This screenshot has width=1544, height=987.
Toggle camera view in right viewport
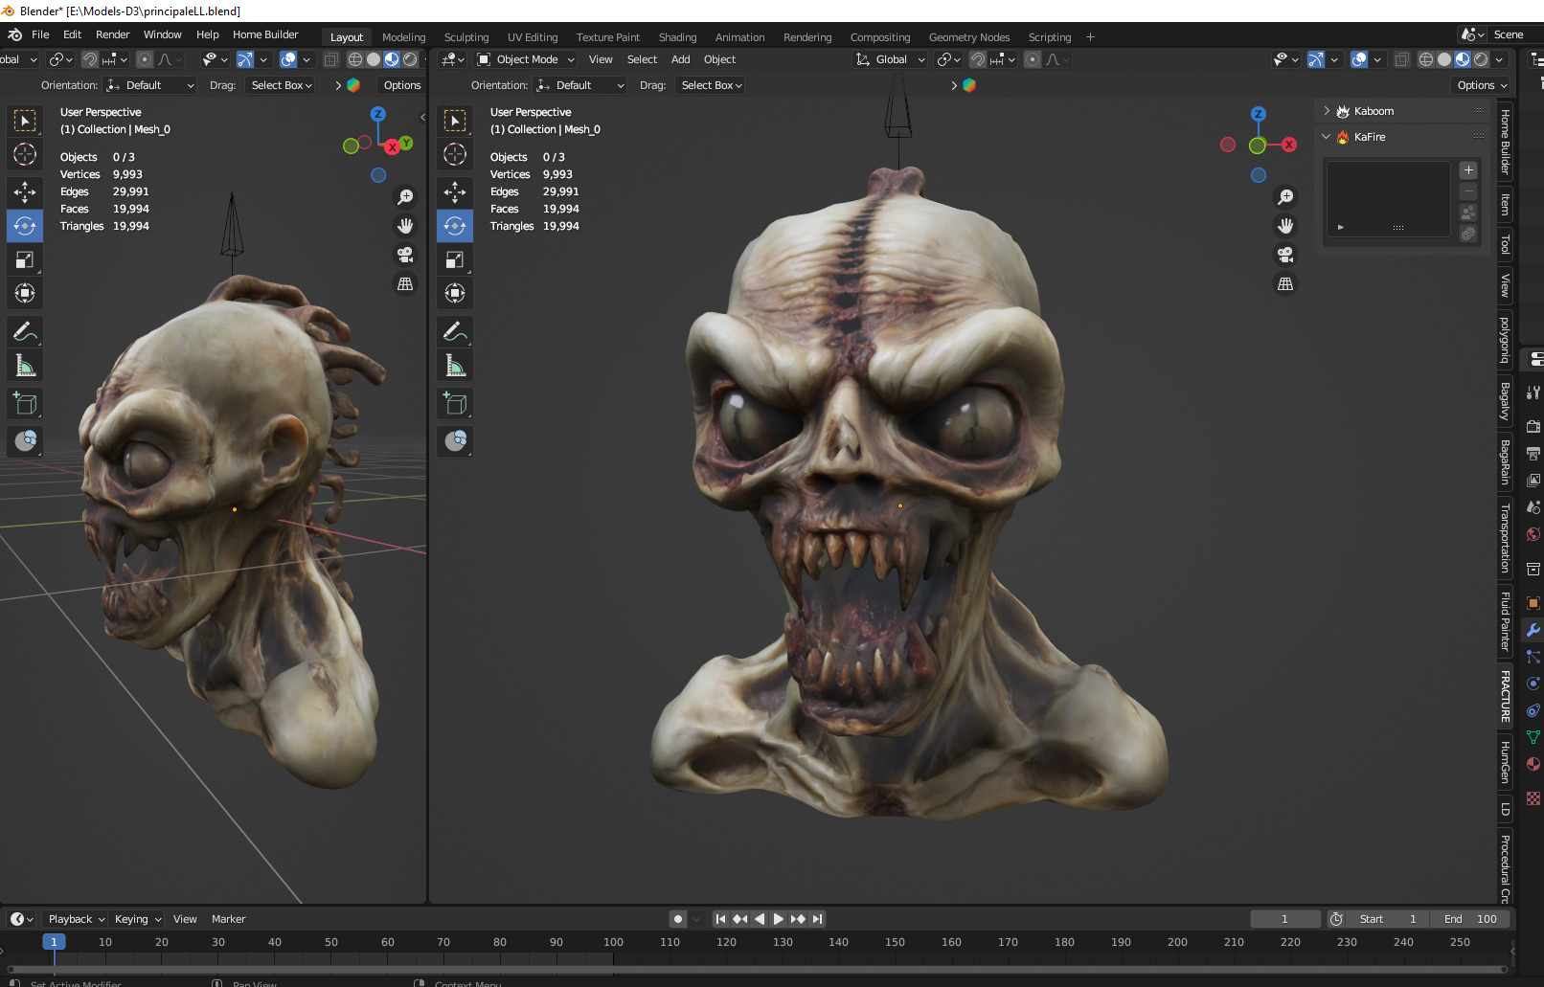tap(1285, 255)
